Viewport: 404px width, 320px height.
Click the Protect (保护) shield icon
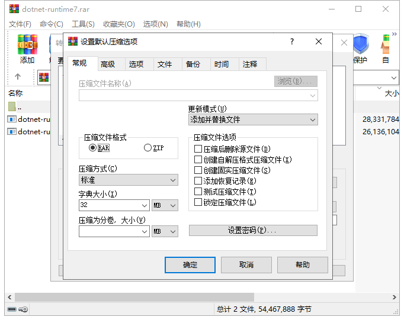pos(361,44)
